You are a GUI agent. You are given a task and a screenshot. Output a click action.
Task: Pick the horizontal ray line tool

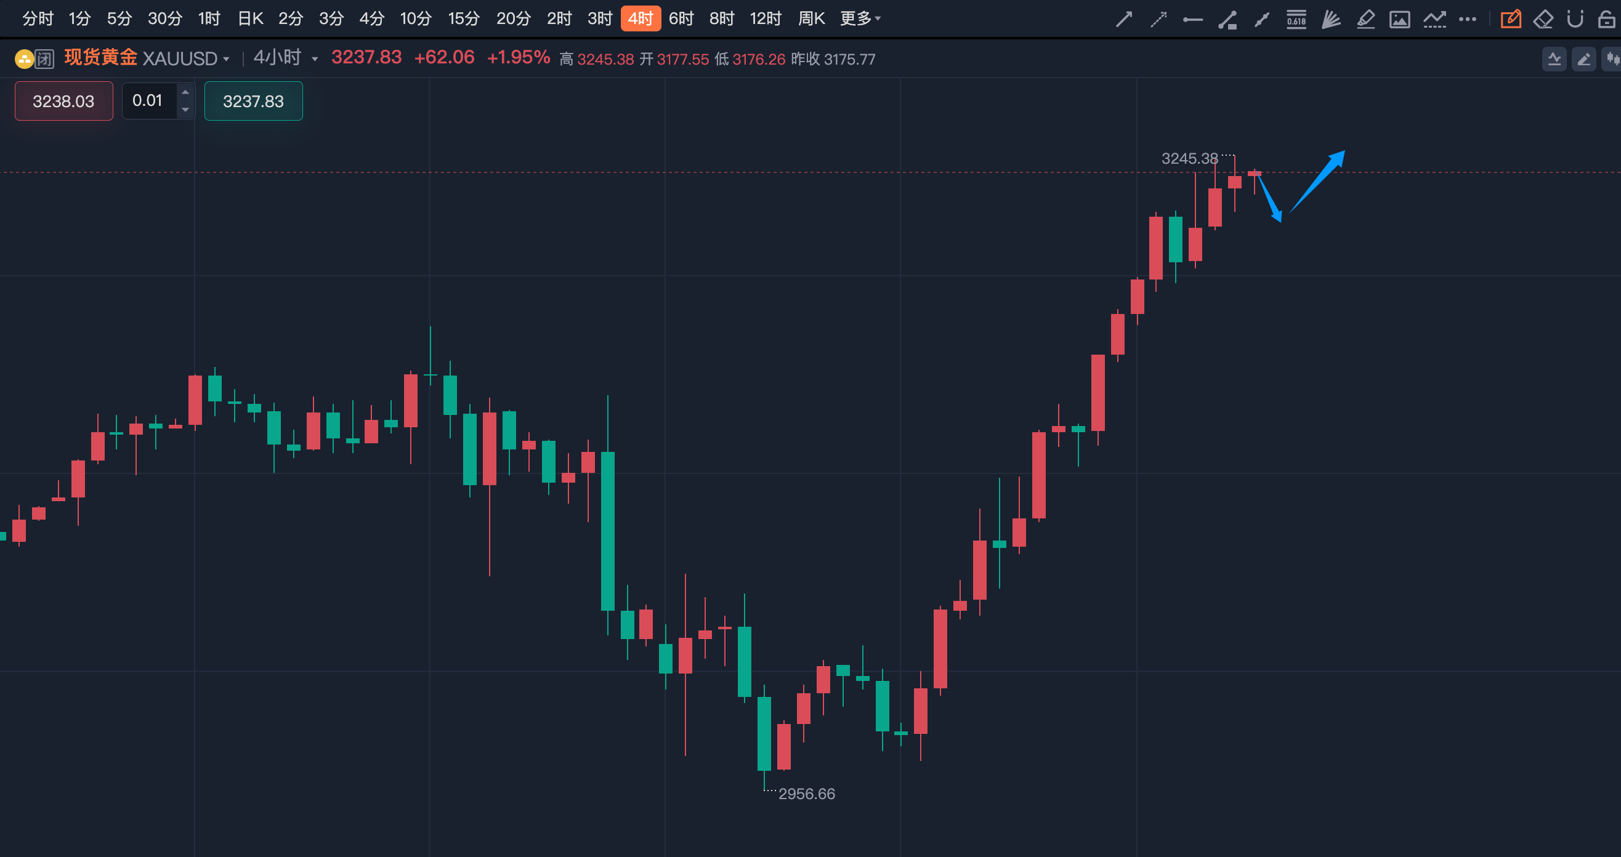coord(1192,20)
